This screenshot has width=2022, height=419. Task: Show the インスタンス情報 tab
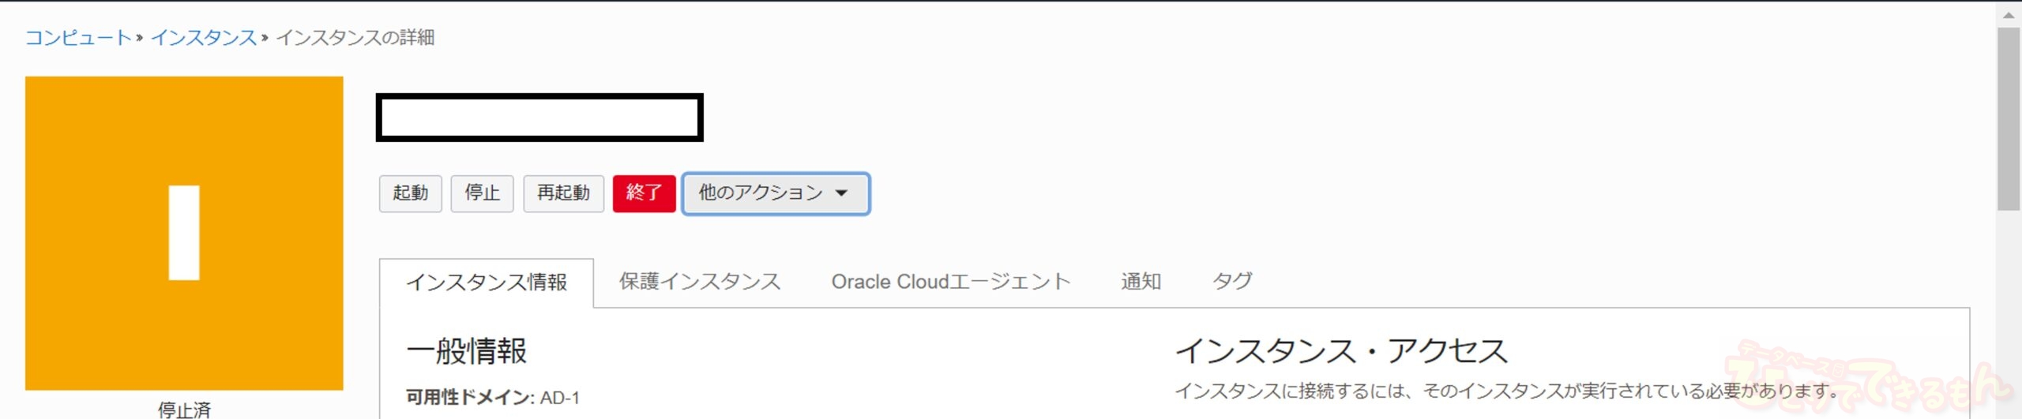(x=487, y=282)
